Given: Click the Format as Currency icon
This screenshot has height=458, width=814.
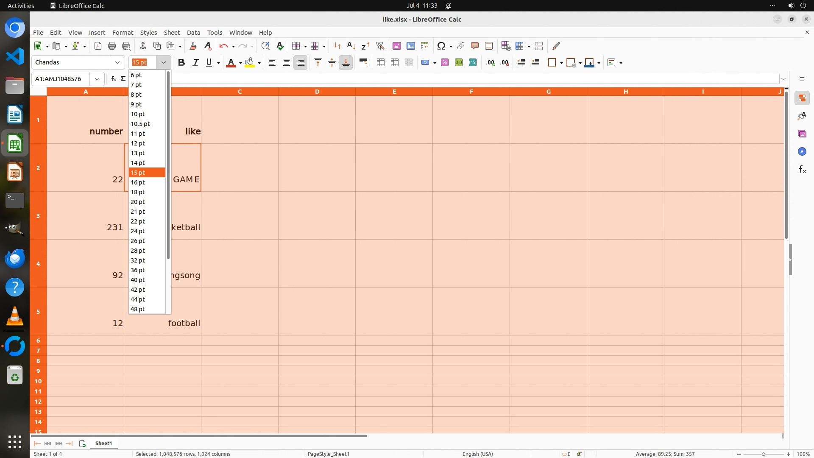Looking at the screenshot, I should [425, 63].
